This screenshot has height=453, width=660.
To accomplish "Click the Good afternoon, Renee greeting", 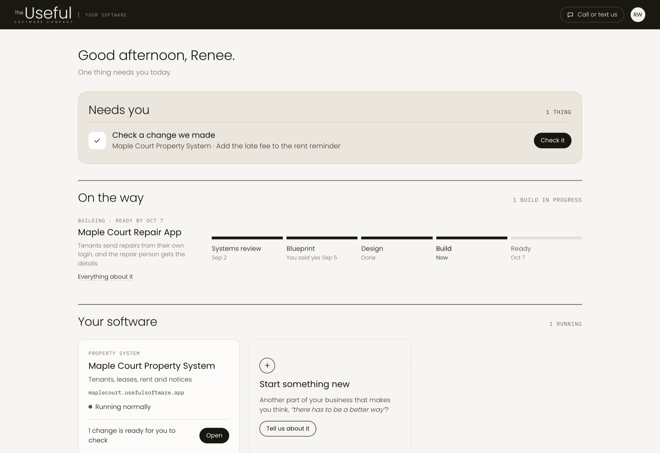I will (156, 55).
